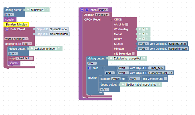Select the 'Timer_activ' object ID field
This screenshot has width=195, height=115.
(156, 68)
